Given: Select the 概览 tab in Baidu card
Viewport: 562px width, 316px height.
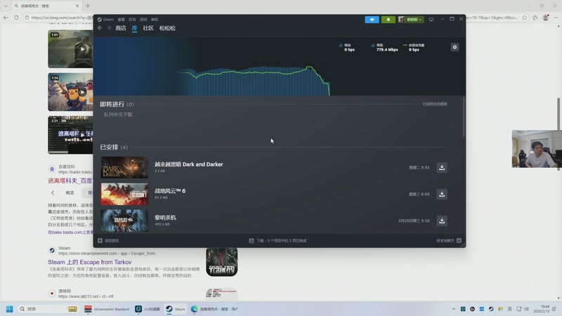Looking at the screenshot, I should pos(70,192).
